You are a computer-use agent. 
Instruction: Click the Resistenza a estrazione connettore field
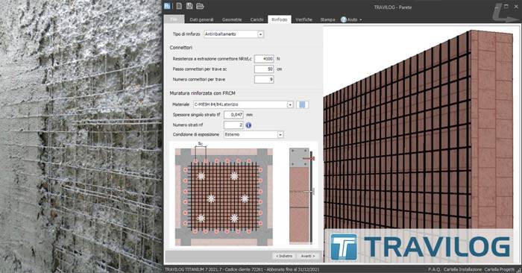264,59
